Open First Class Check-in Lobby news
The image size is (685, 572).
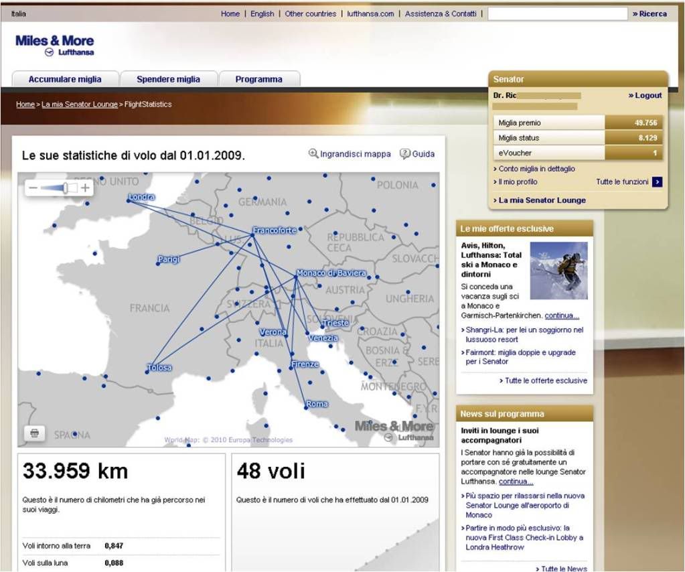tap(524, 537)
